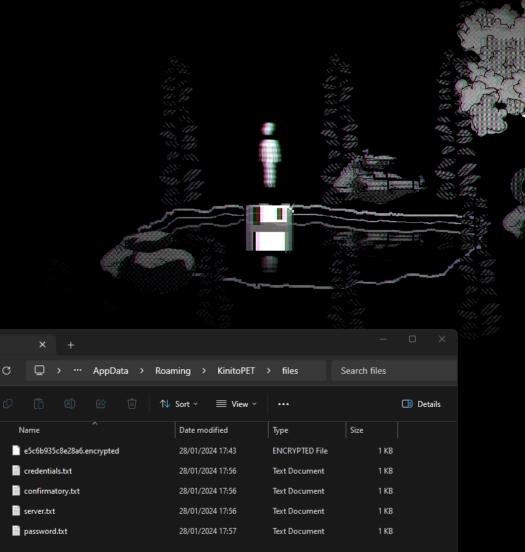Sort by Date modified column header
Screen dimensions: 525x552
203,430
